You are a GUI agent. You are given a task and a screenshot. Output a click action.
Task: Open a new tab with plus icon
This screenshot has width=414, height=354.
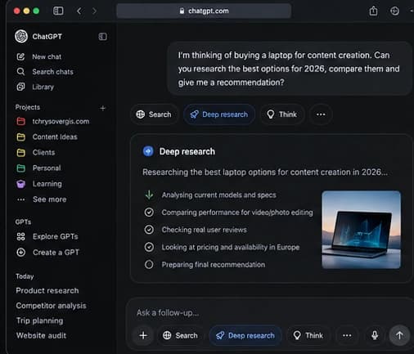(394, 11)
